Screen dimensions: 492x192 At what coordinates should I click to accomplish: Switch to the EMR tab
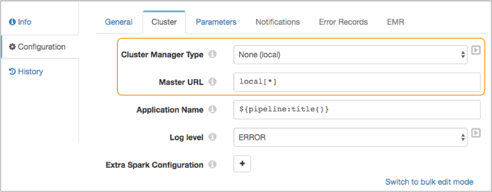point(396,22)
